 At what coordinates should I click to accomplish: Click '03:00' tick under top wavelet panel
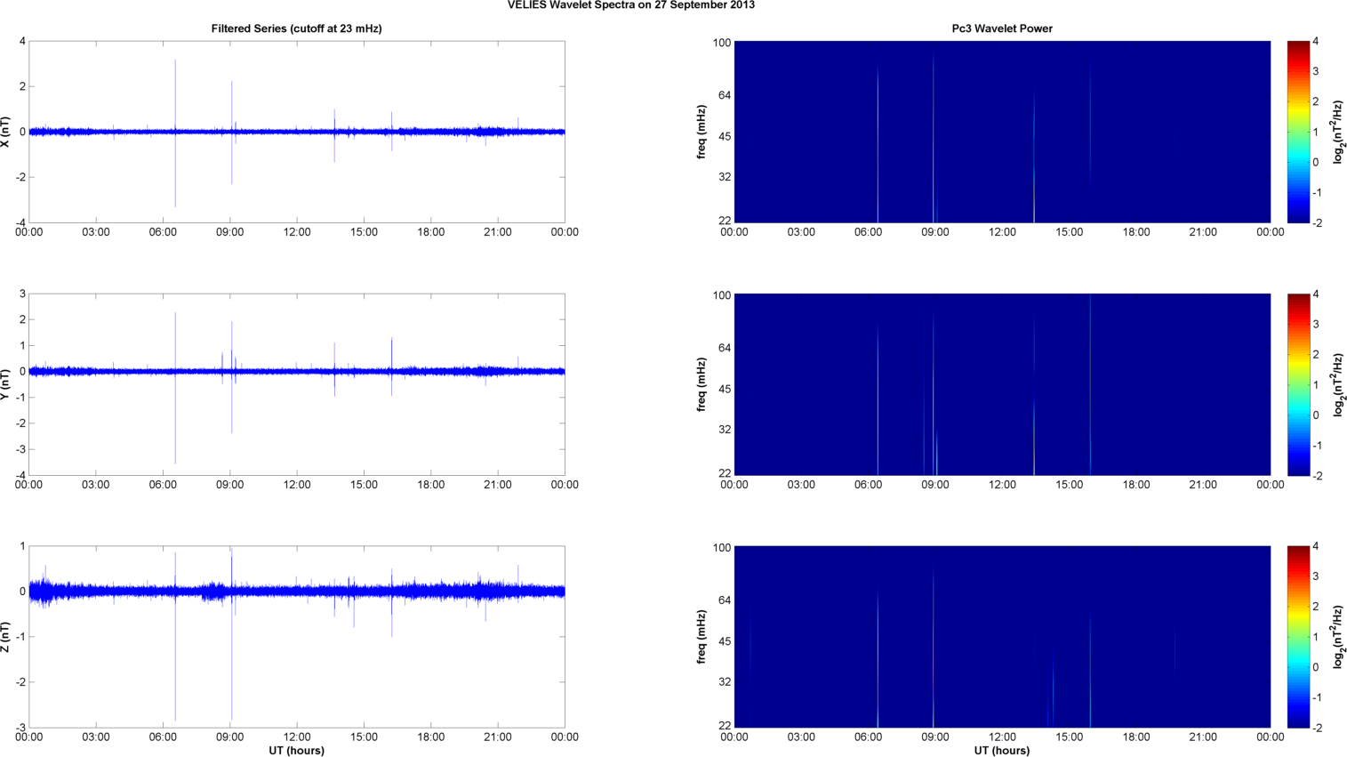click(801, 232)
